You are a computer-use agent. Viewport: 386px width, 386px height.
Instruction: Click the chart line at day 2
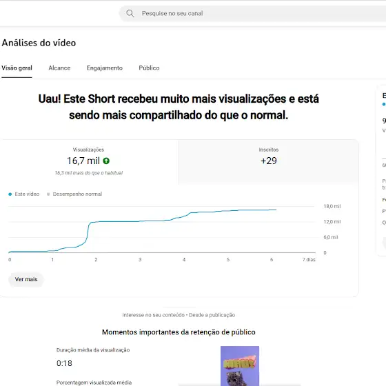pos(96,222)
